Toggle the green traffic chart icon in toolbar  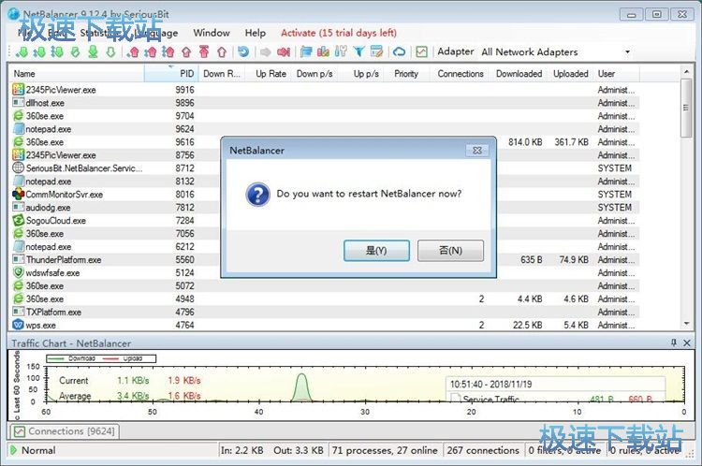[x=422, y=51]
